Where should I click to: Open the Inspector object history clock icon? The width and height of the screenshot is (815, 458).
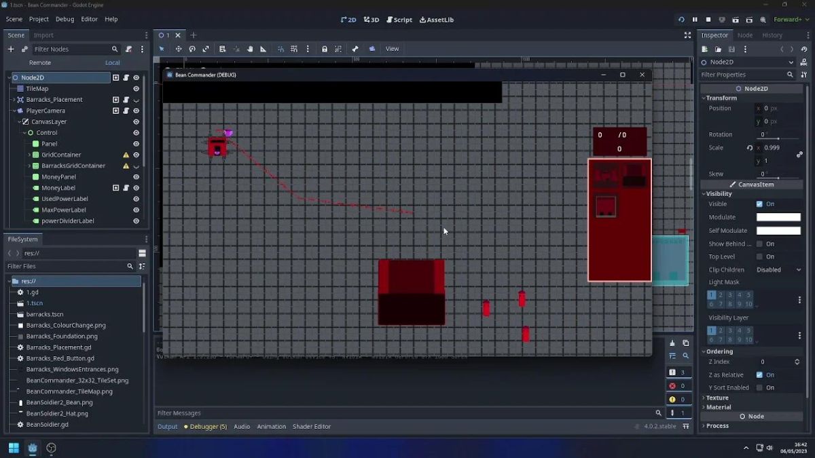(804, 49)
